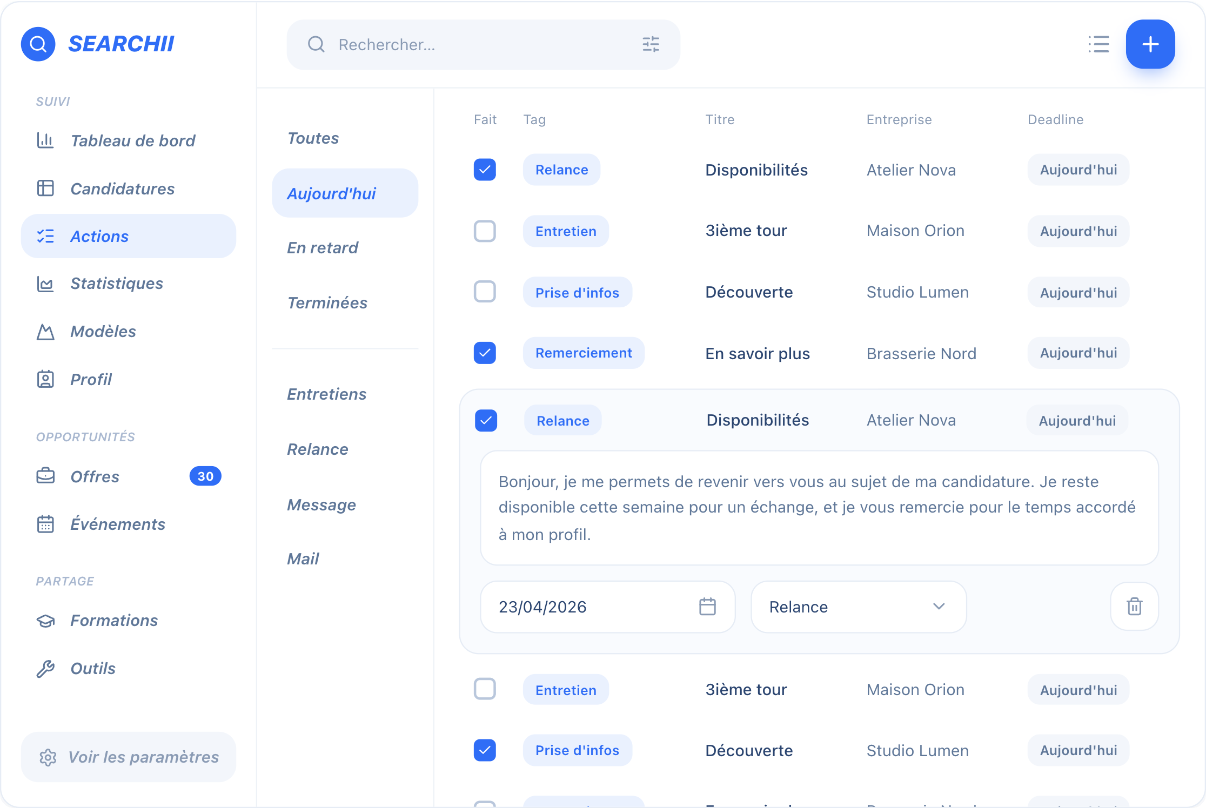Click the Profil badge icon
Viewport: 1206px width, 808px height.
pyautogui.click(x=45, y=379)
